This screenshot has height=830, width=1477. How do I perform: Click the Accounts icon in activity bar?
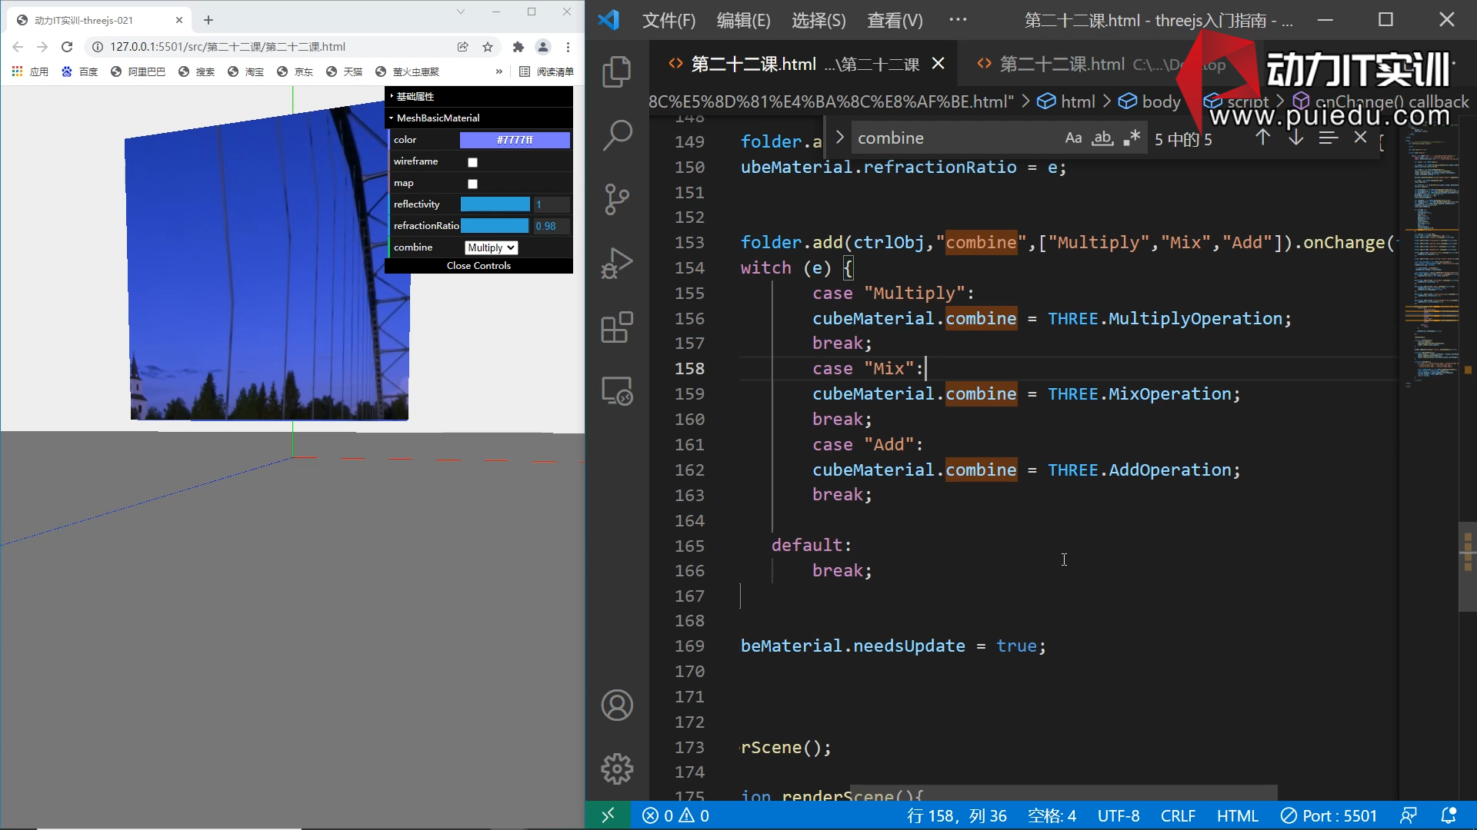(x=616, y=705)
